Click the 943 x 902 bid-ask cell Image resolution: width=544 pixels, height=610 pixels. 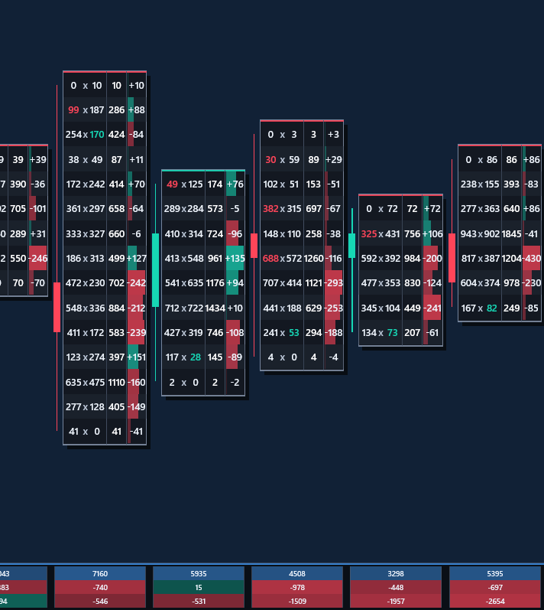click(x=481, y=233)
